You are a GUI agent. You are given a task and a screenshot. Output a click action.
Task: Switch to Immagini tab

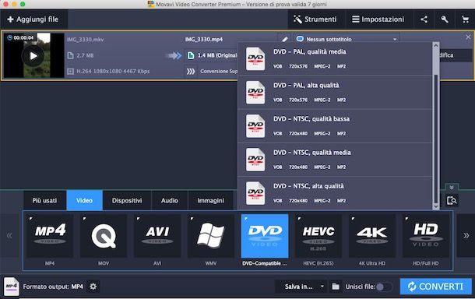pyautogui.click(x=211, y=200)
